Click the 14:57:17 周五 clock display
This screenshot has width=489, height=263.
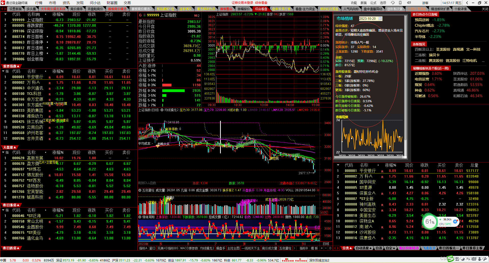click(452, 3)
